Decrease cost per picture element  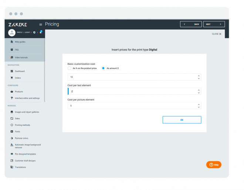[x=199, y=107]
